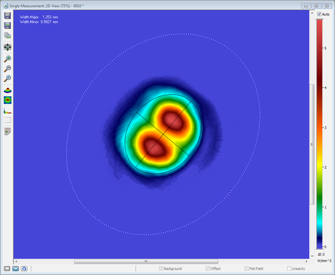Open the report sheet icon
This screenshot has width=335, height=275.
click(8, 131)
